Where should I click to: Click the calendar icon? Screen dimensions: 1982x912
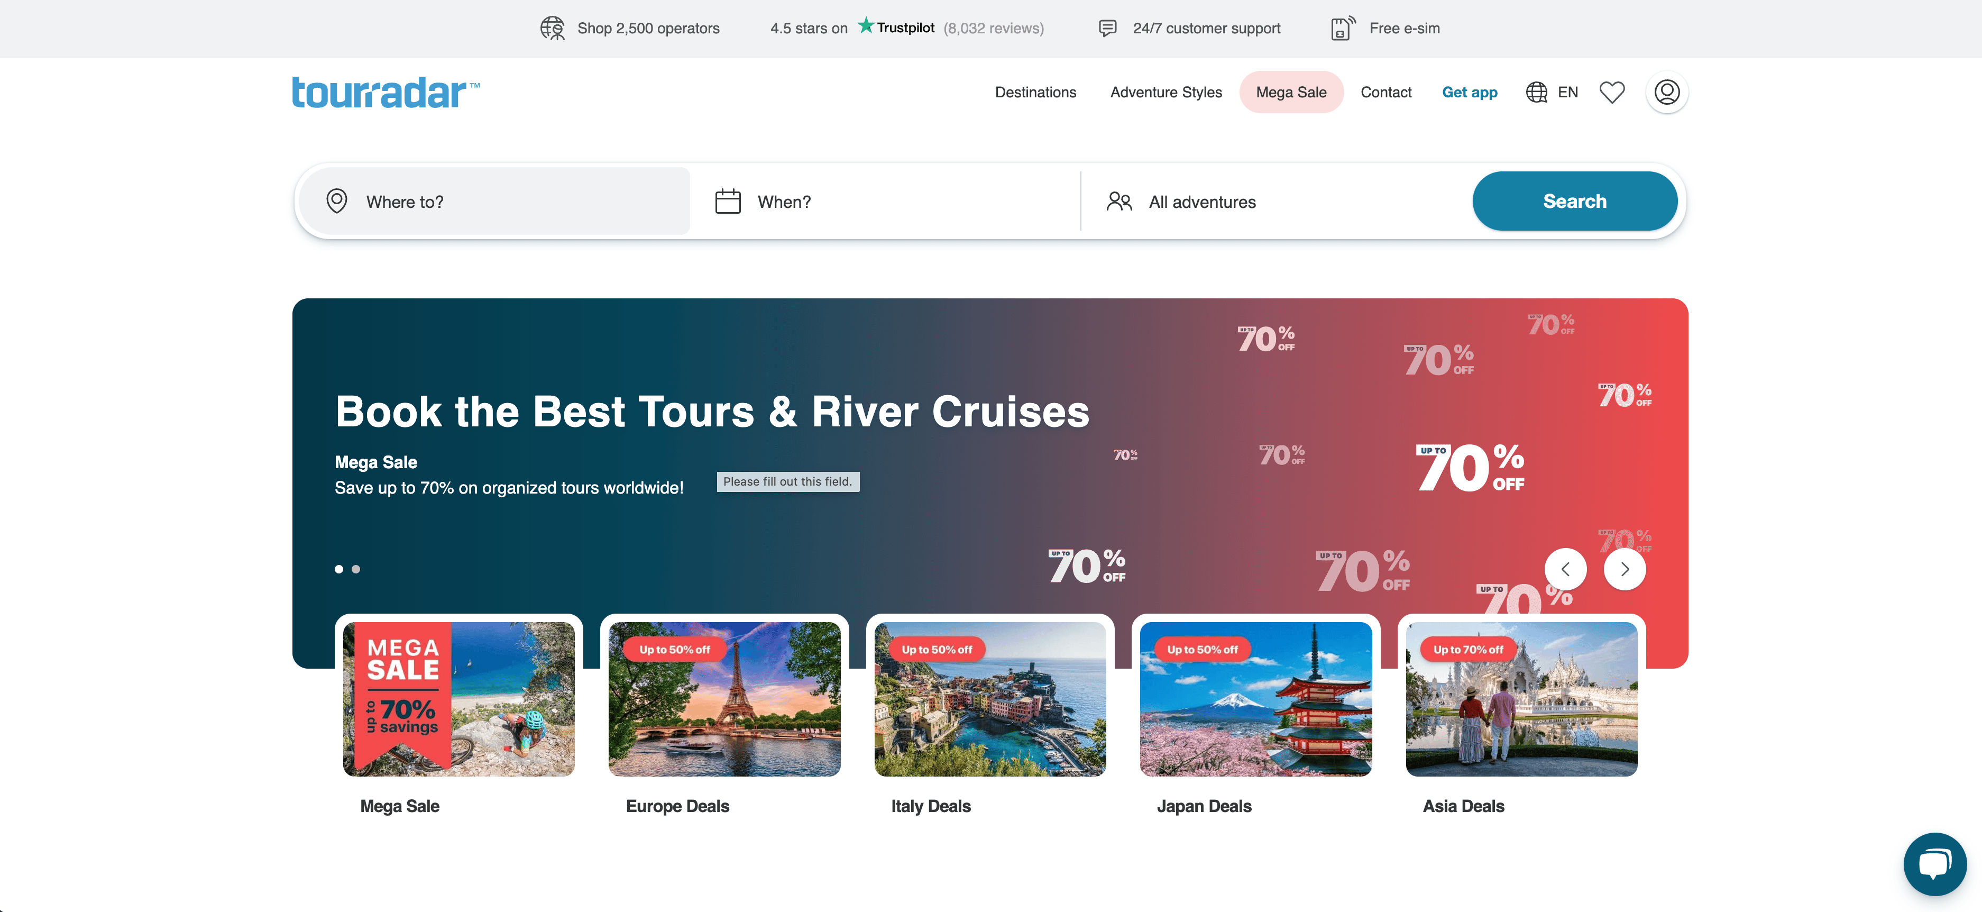pos(728,201)
